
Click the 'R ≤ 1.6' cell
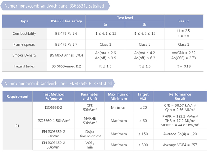[144, 66]
